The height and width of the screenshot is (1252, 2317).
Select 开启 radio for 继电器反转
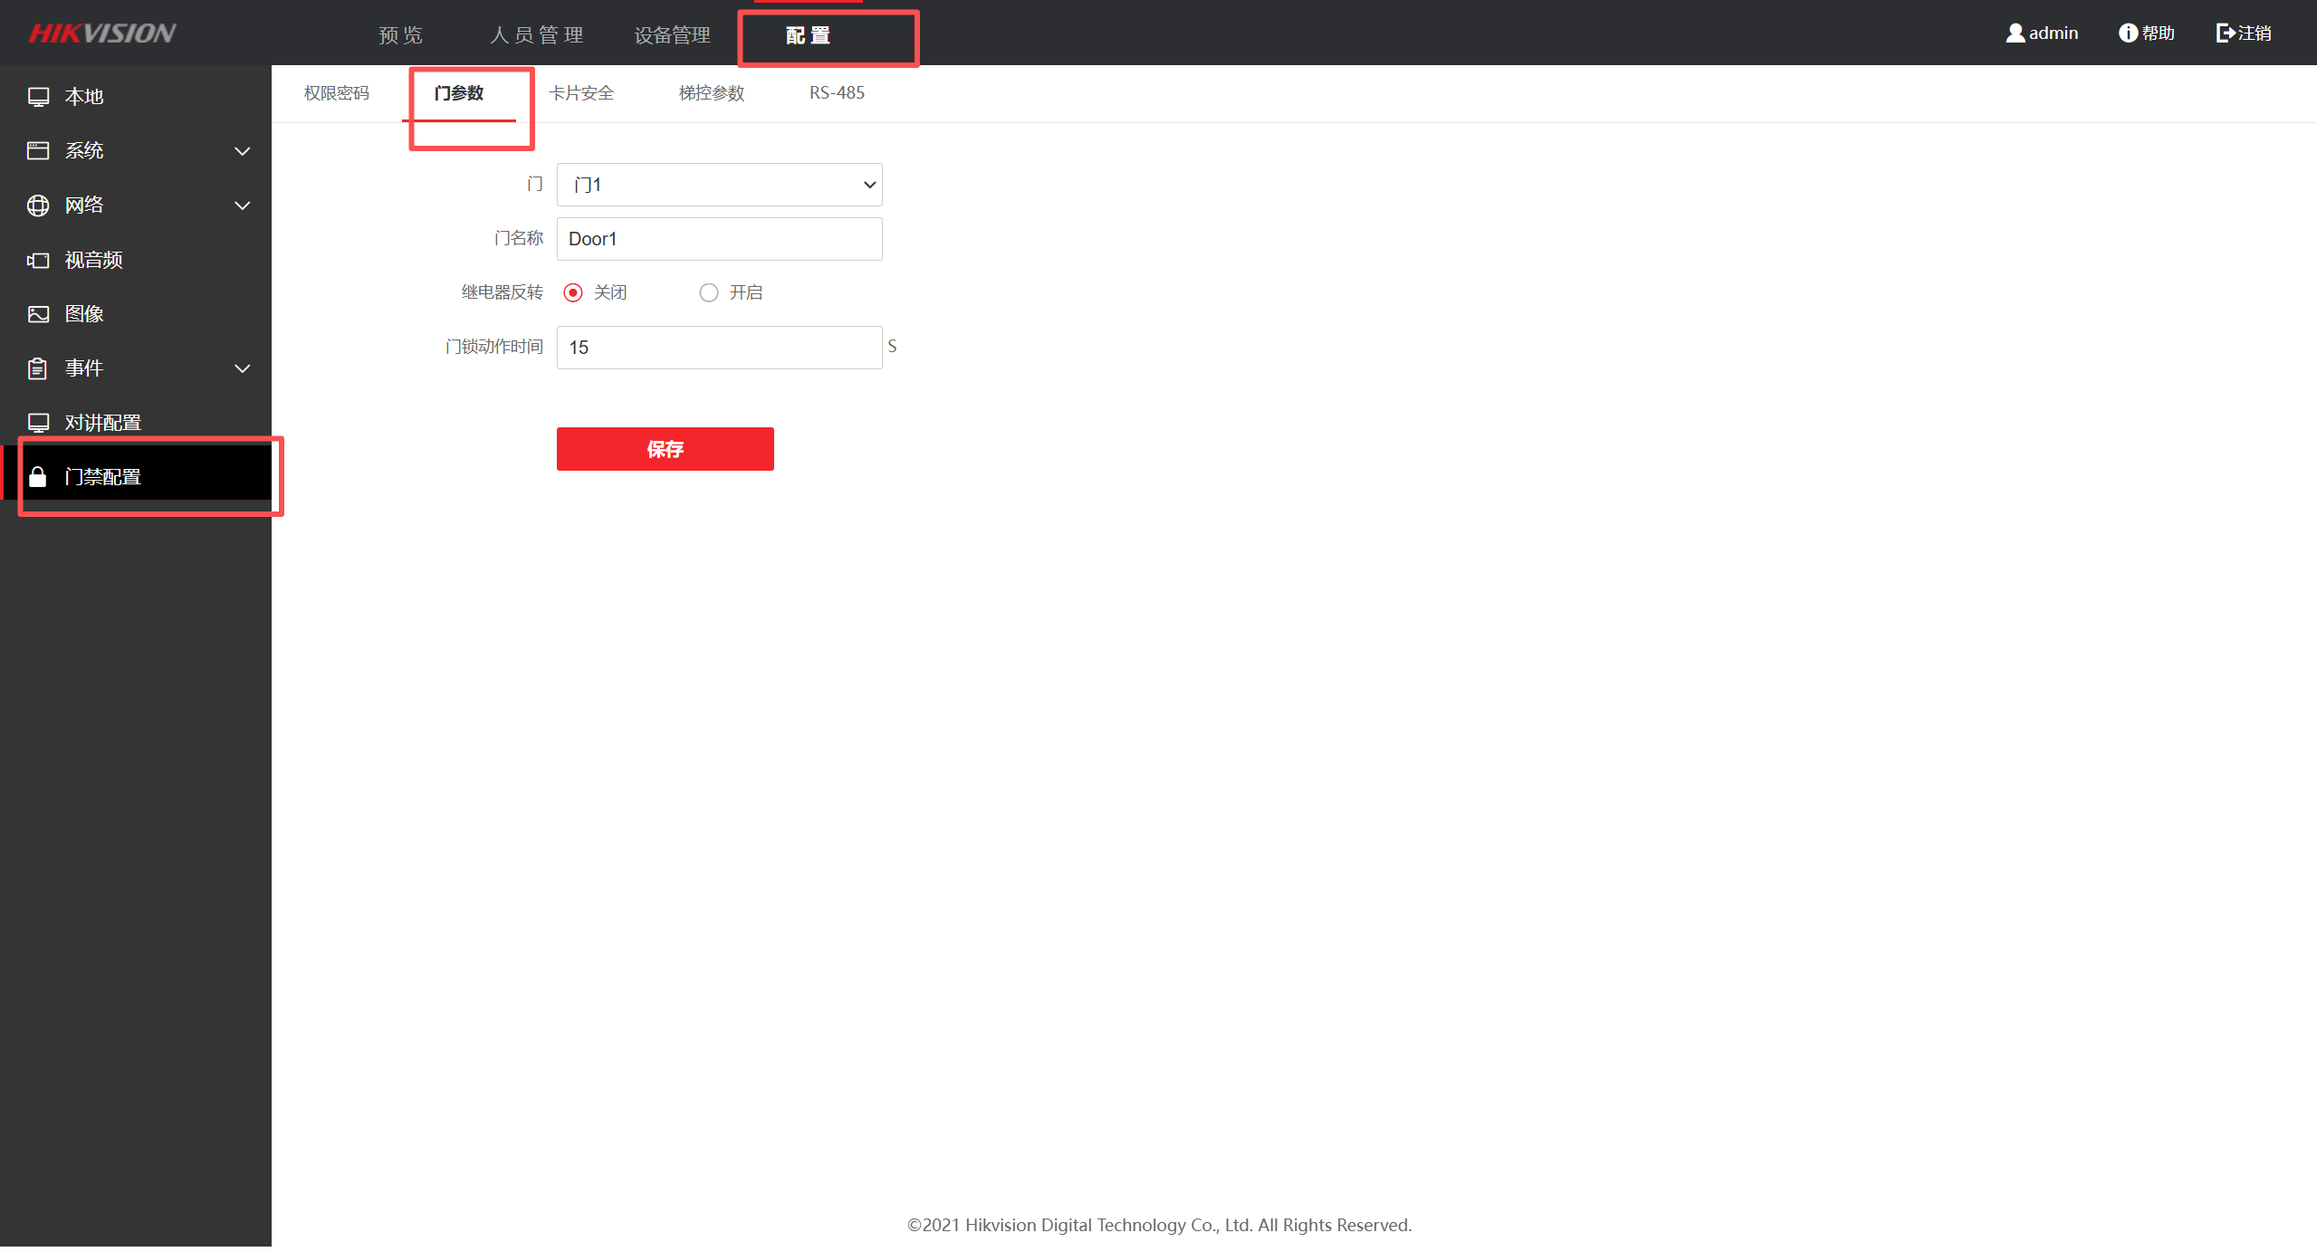[709, 292]
